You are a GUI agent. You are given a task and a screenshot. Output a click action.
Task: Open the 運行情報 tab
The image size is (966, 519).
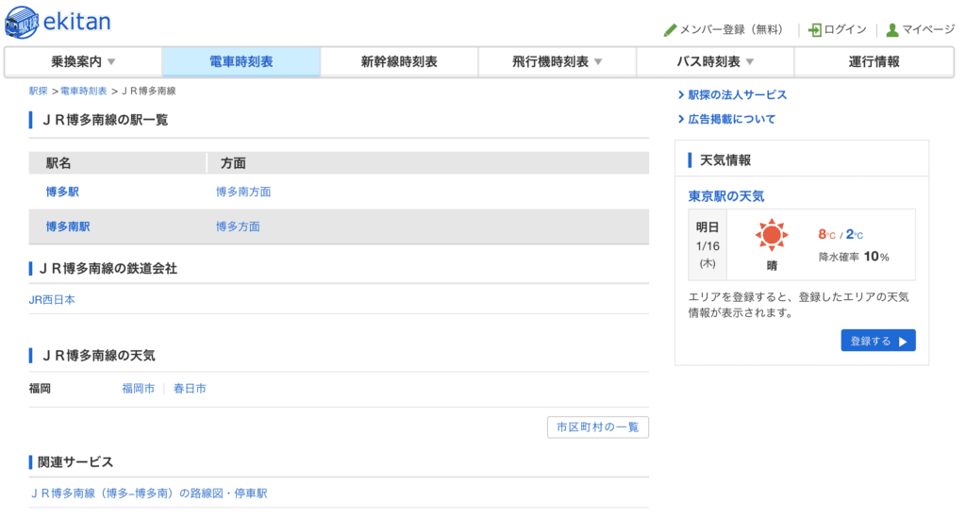tap(874, 62)
